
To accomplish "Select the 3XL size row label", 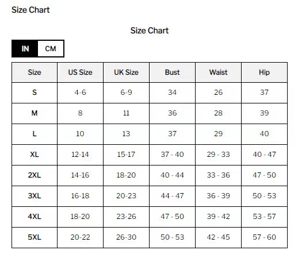I will (x=35, y=196).
